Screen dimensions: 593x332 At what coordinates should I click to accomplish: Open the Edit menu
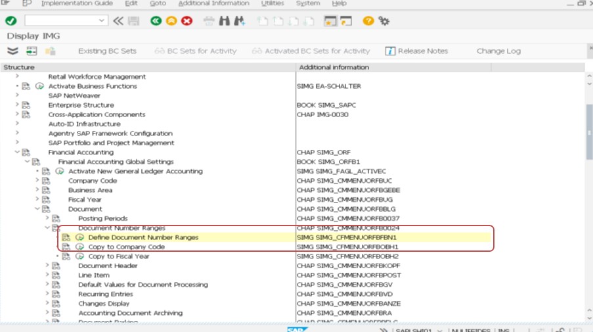pyautogui.click(x=131, y=3)
